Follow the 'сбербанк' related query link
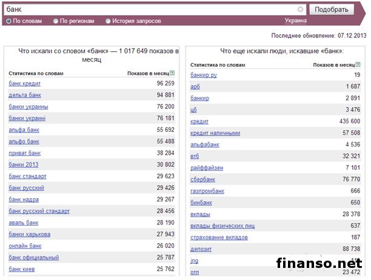Viewport: 371px width, 280px height. pos(203,180)
